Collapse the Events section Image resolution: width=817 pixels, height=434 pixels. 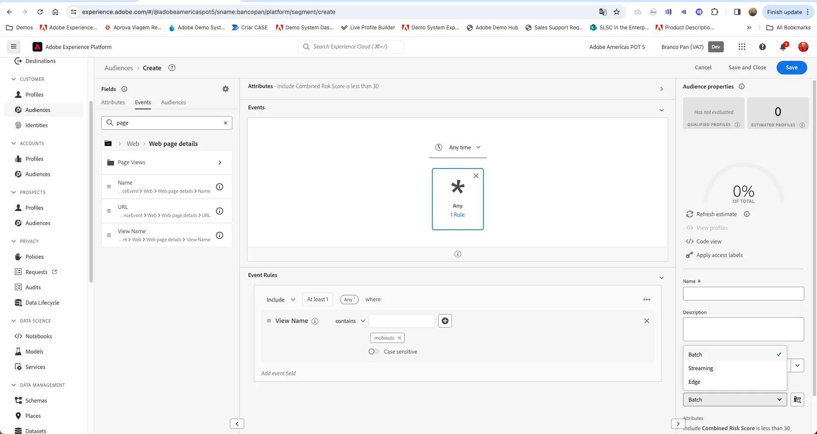click(662, 110)
